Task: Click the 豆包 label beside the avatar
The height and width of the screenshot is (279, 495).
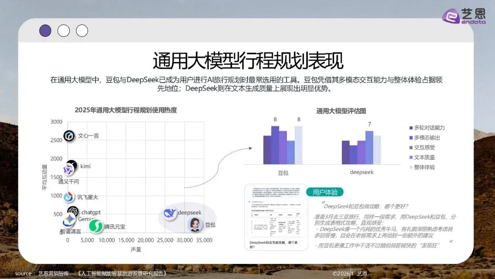Action: tap(210, 225)
